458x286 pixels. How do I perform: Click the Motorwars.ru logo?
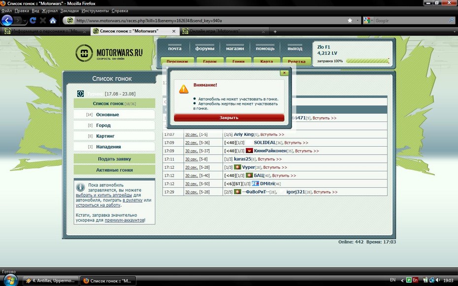109,53
